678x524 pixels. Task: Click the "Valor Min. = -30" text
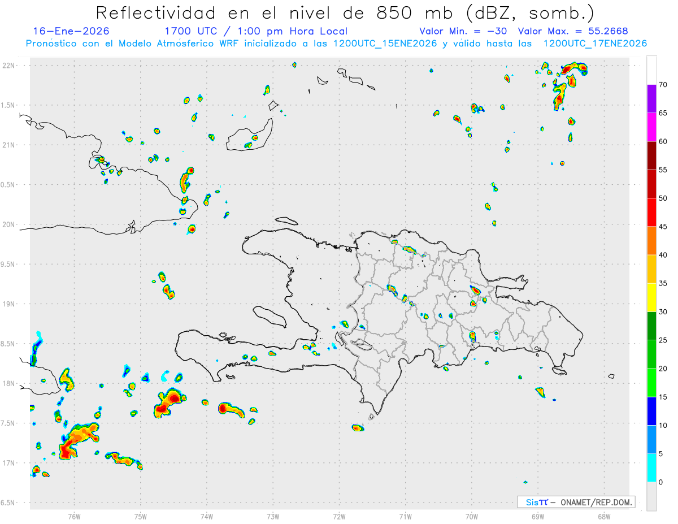[463, 32]
